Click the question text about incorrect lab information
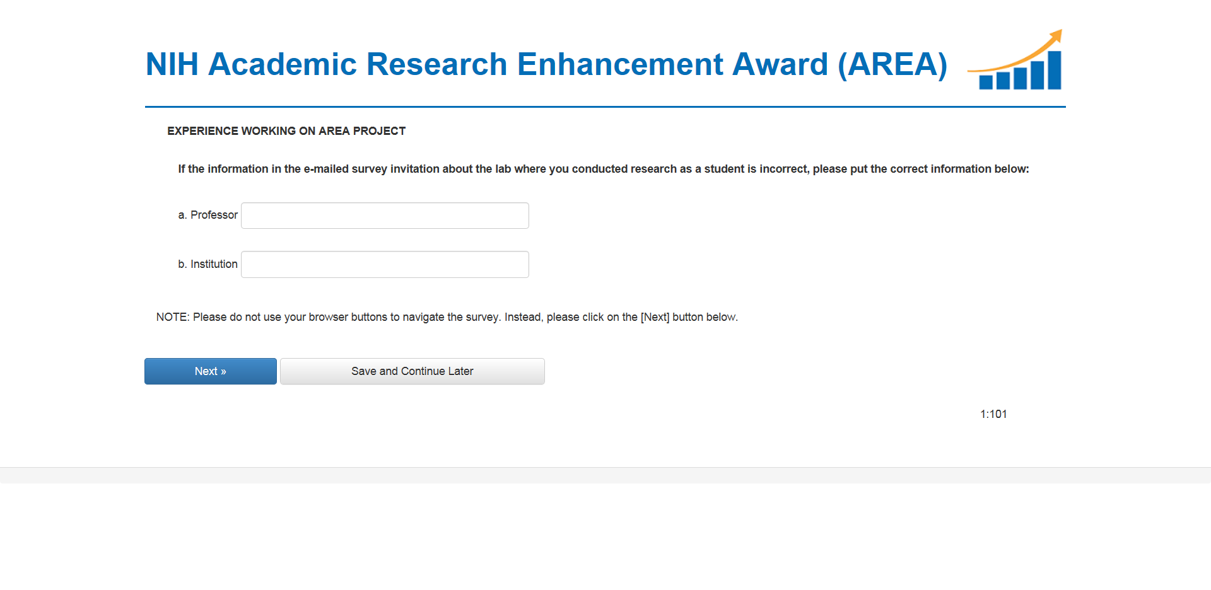Viewport: 1211px width, 590px height. tap(603, 169)
